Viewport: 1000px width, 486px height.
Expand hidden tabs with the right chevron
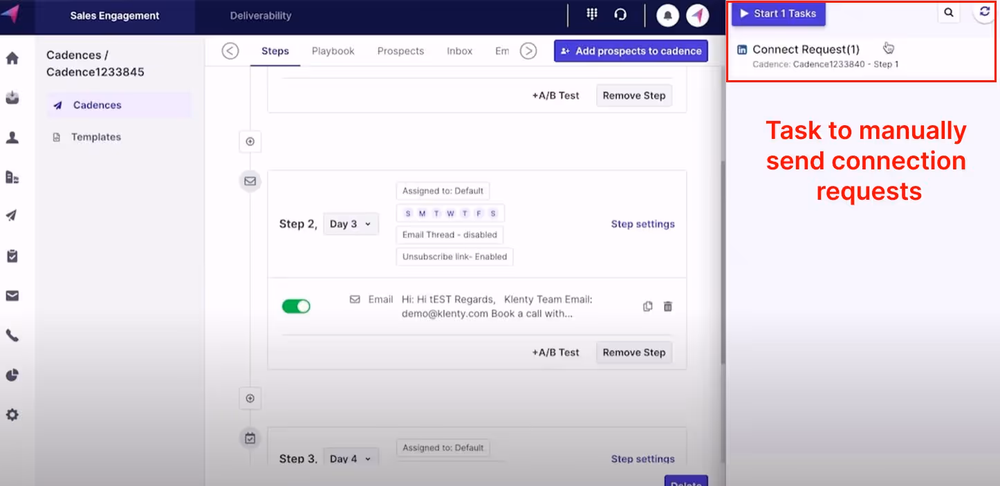528,50
